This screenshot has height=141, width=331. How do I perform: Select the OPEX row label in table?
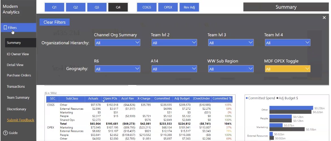tap(51, 127)
